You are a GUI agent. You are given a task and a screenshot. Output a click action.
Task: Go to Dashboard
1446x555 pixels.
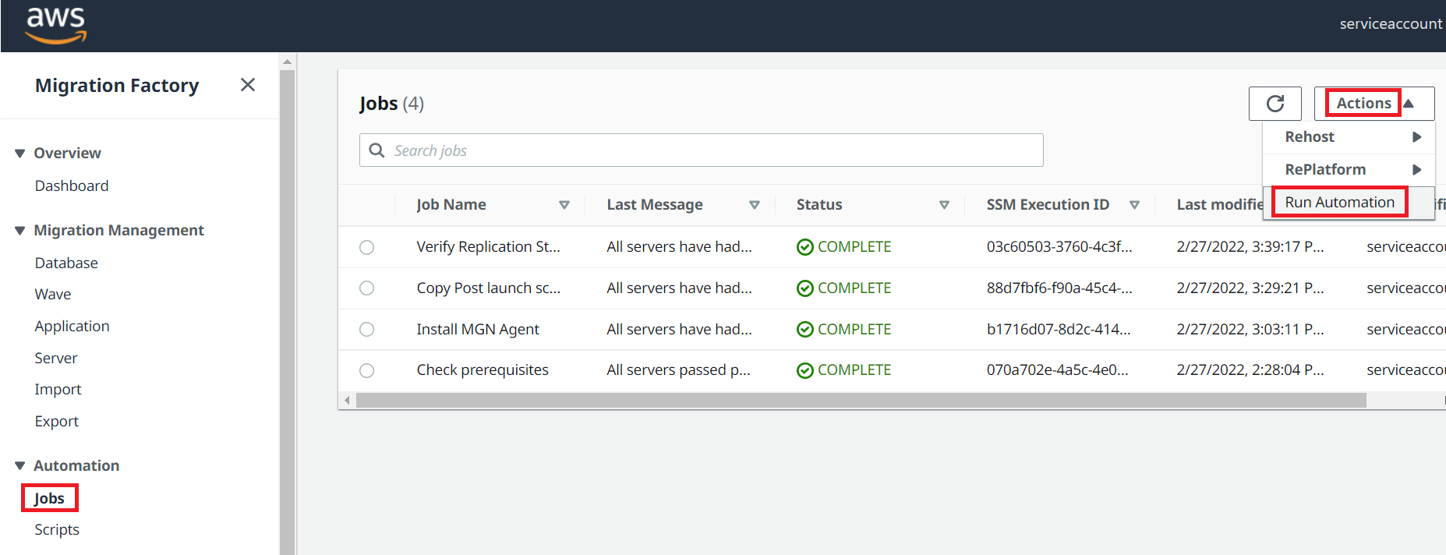[x=72, y=186]
